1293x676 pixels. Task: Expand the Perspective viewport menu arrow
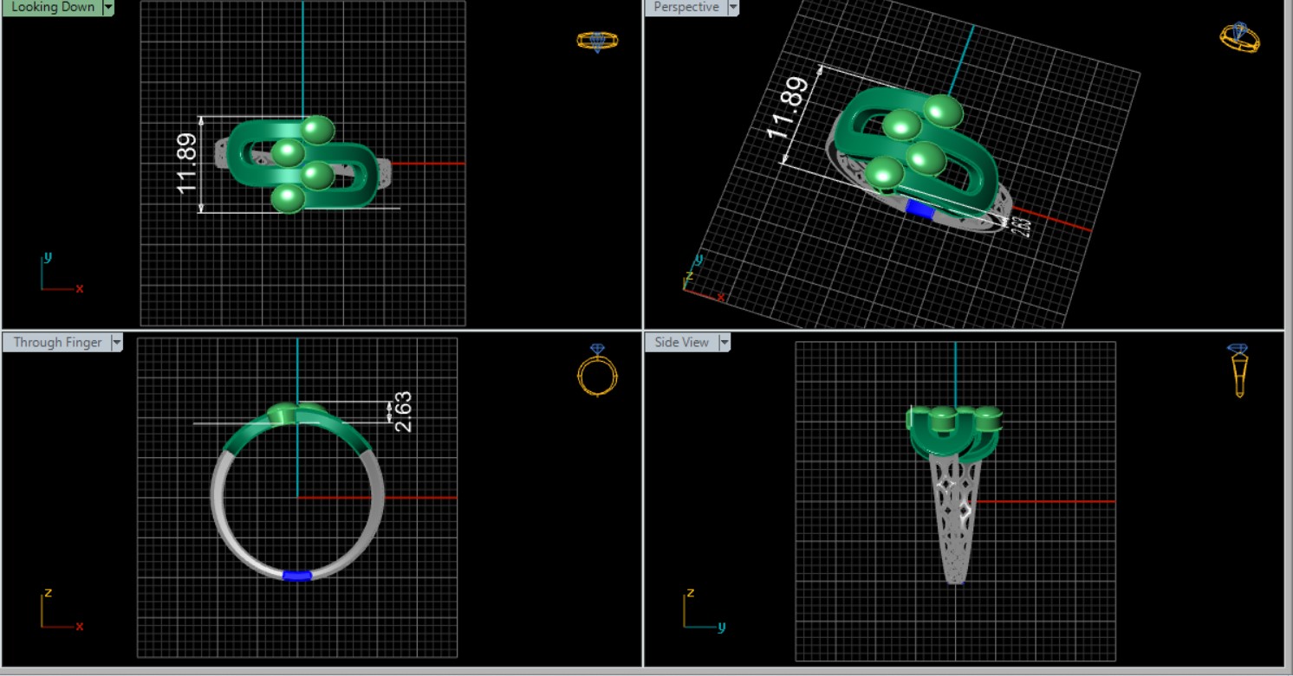pyautogui.click(x=733, y=7)
